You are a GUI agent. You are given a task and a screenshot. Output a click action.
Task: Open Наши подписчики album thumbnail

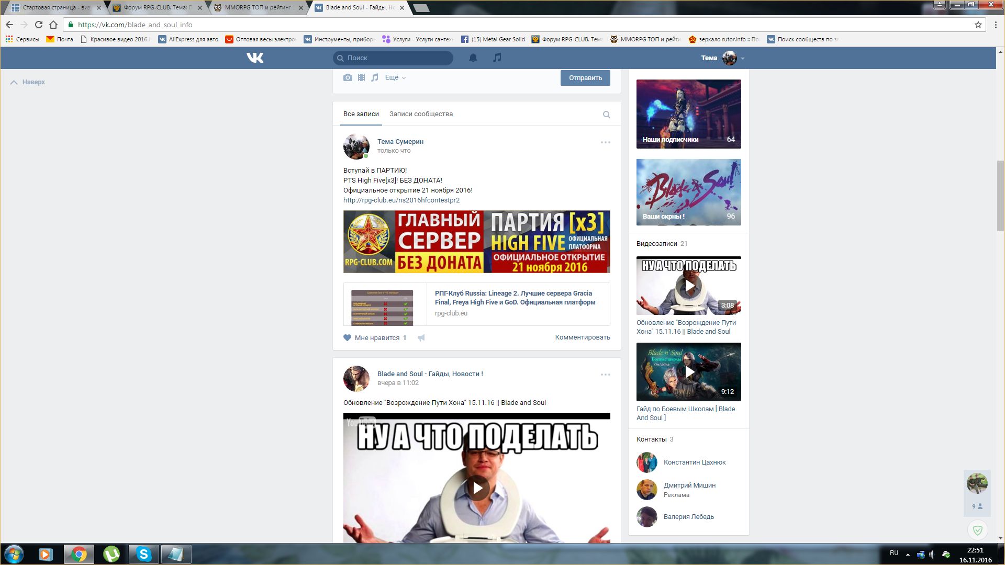[x=689, y=114]
